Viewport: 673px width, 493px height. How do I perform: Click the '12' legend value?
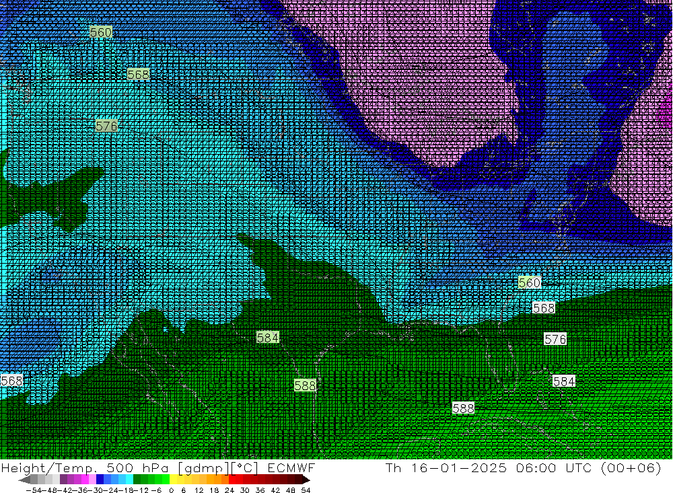click(199, 490)
